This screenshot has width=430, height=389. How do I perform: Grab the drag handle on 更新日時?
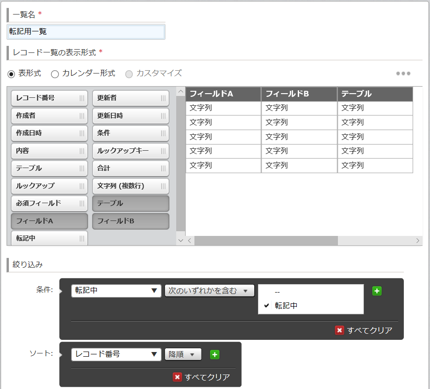tap(163, 116)
